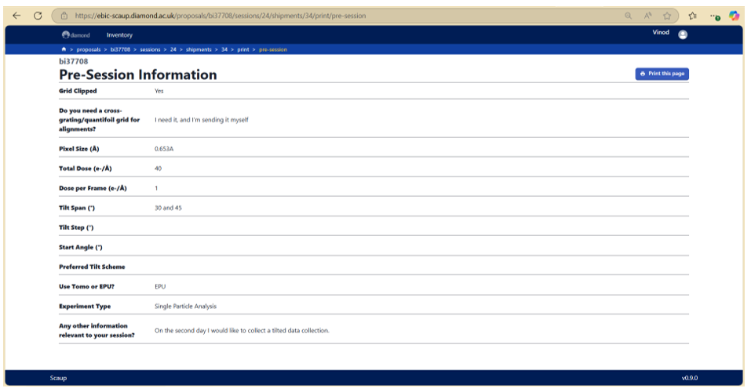Click 'I need it, and I'm sending it myself'
Image resolution: width=751 pixels, height=392 pixels.
point(201,120)
